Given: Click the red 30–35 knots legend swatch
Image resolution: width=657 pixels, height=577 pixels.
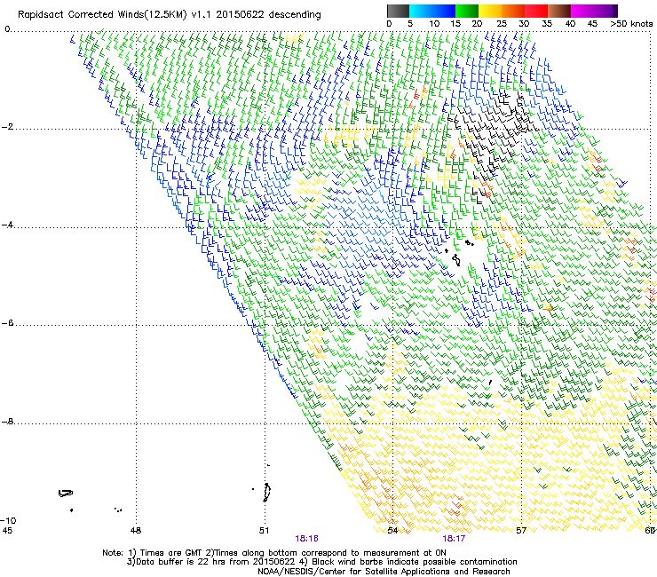Looking at the screenshot, I should click(536, 11).
